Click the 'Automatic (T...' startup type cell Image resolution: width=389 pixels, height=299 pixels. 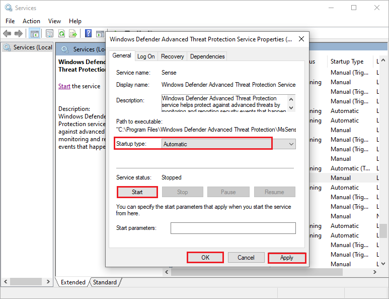tap(350, 168)
